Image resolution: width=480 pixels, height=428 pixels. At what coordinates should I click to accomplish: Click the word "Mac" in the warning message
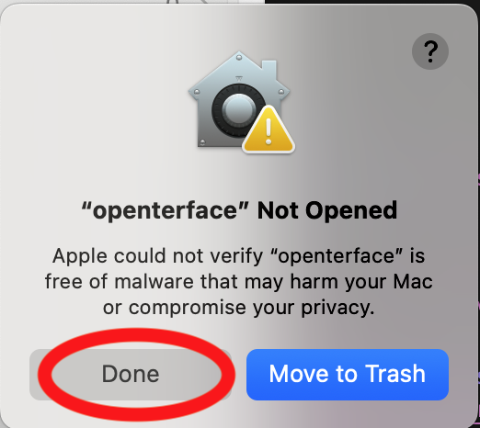pyautogui.click(x=413, y=282)
